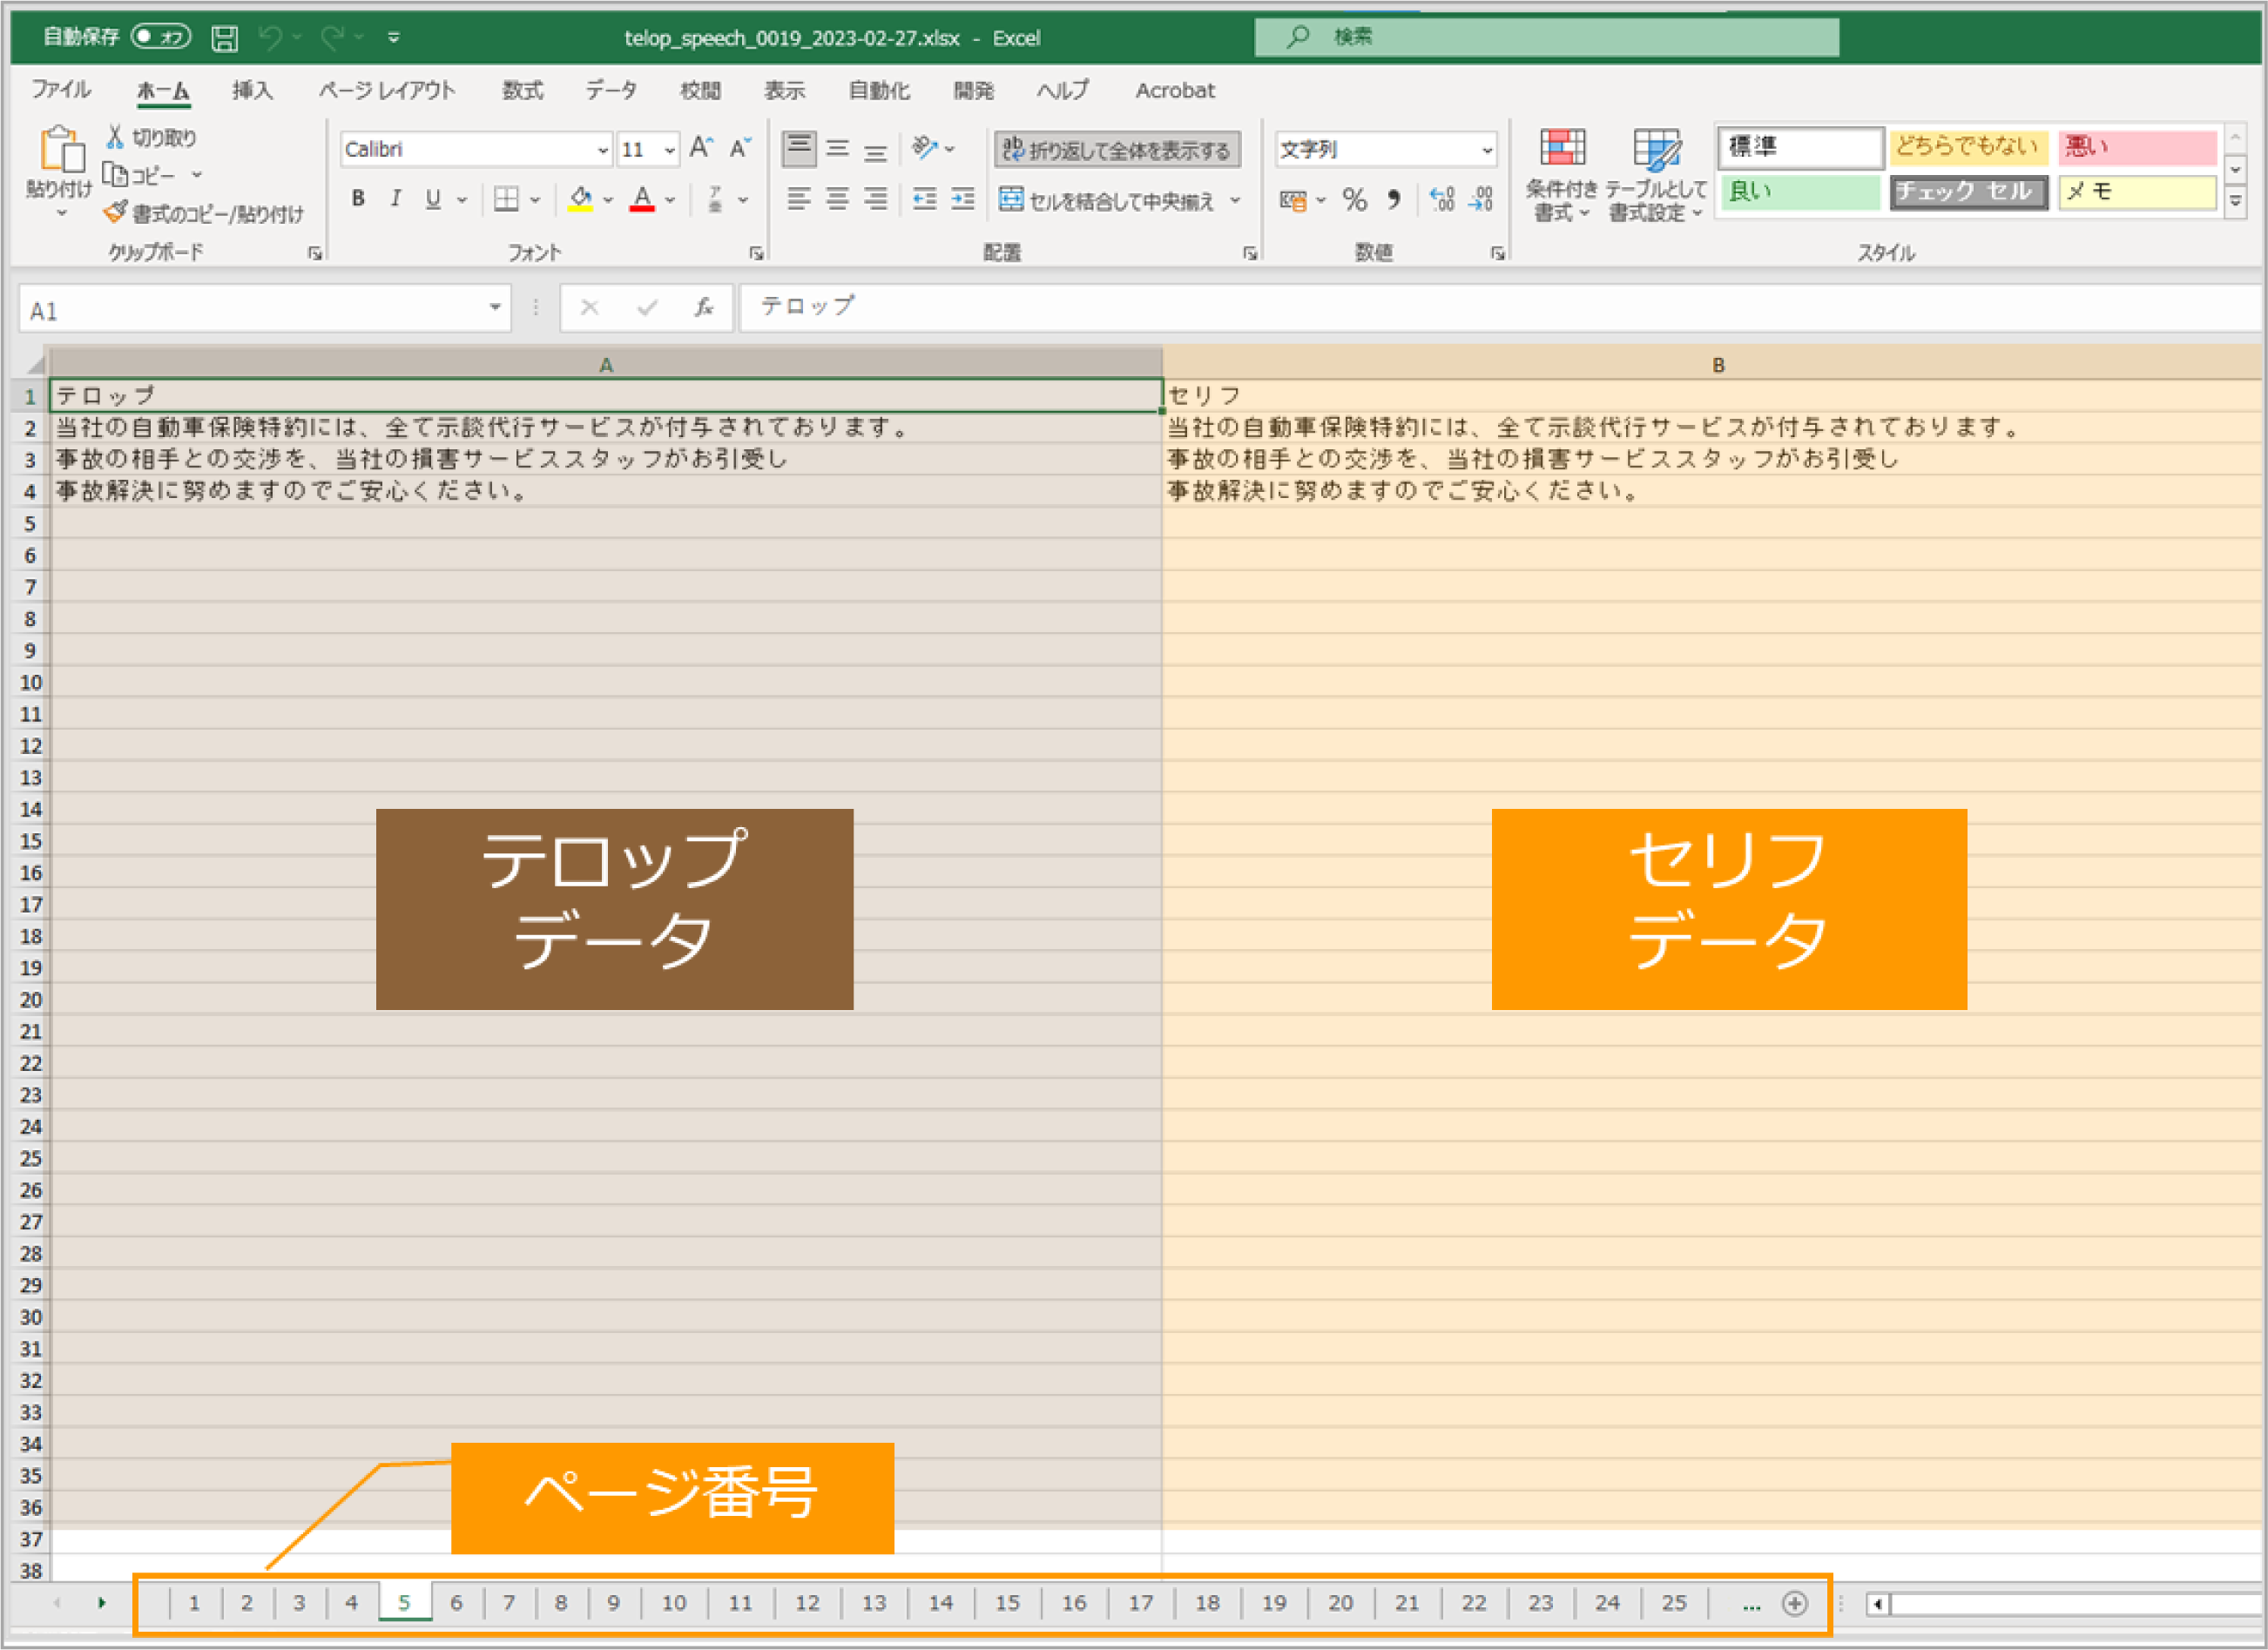Switch to the データ ribbon tab
Image resolution: width=2268 pixels, height=1650 pixels.
pos(611,90)
